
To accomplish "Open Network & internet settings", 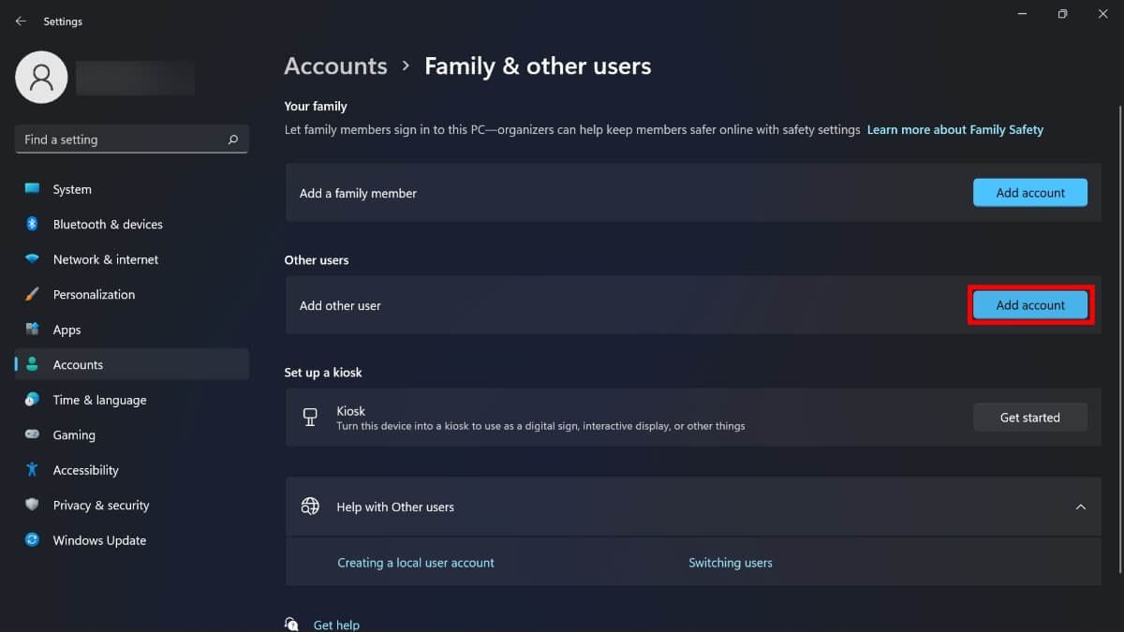I will [x=105, y=259].
